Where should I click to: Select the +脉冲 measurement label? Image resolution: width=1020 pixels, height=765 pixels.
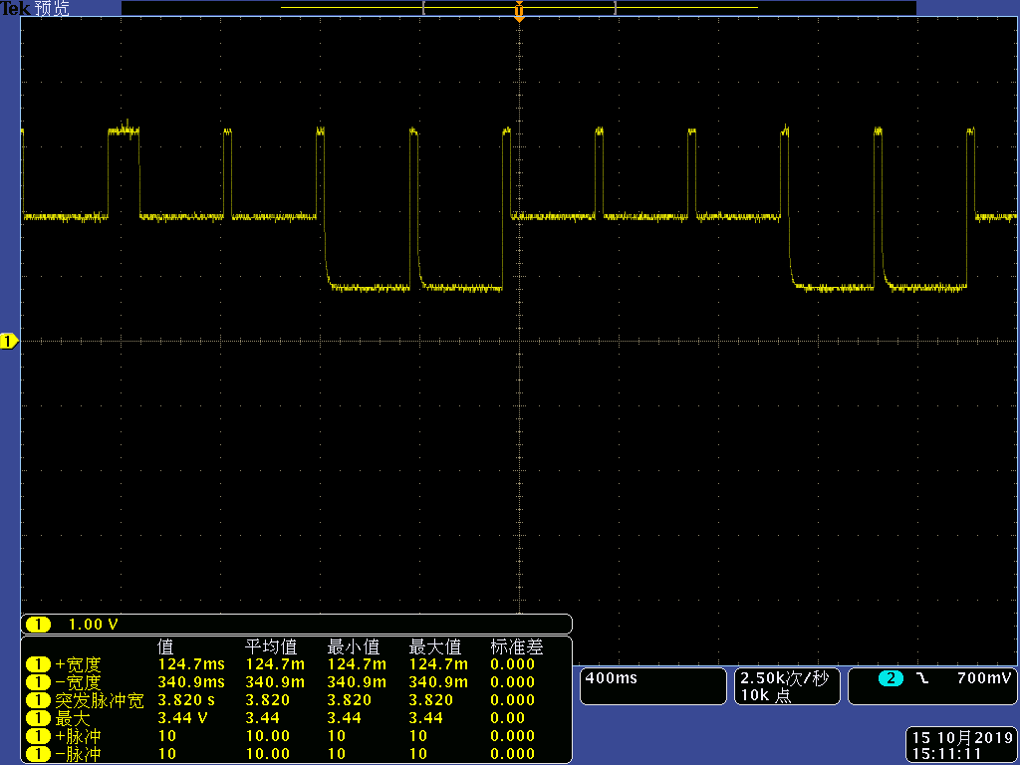(78, 736)
